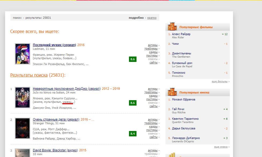Open popular film Чики

(175, 44)
